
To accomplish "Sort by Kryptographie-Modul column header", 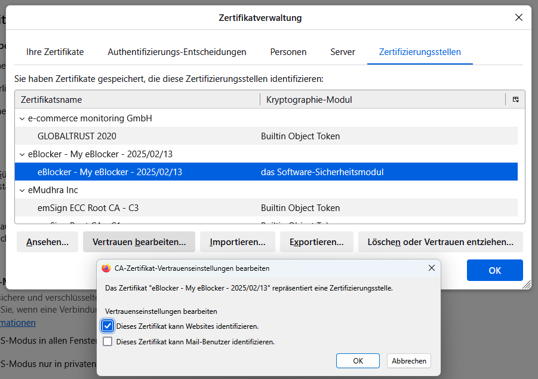I will 382,99.
